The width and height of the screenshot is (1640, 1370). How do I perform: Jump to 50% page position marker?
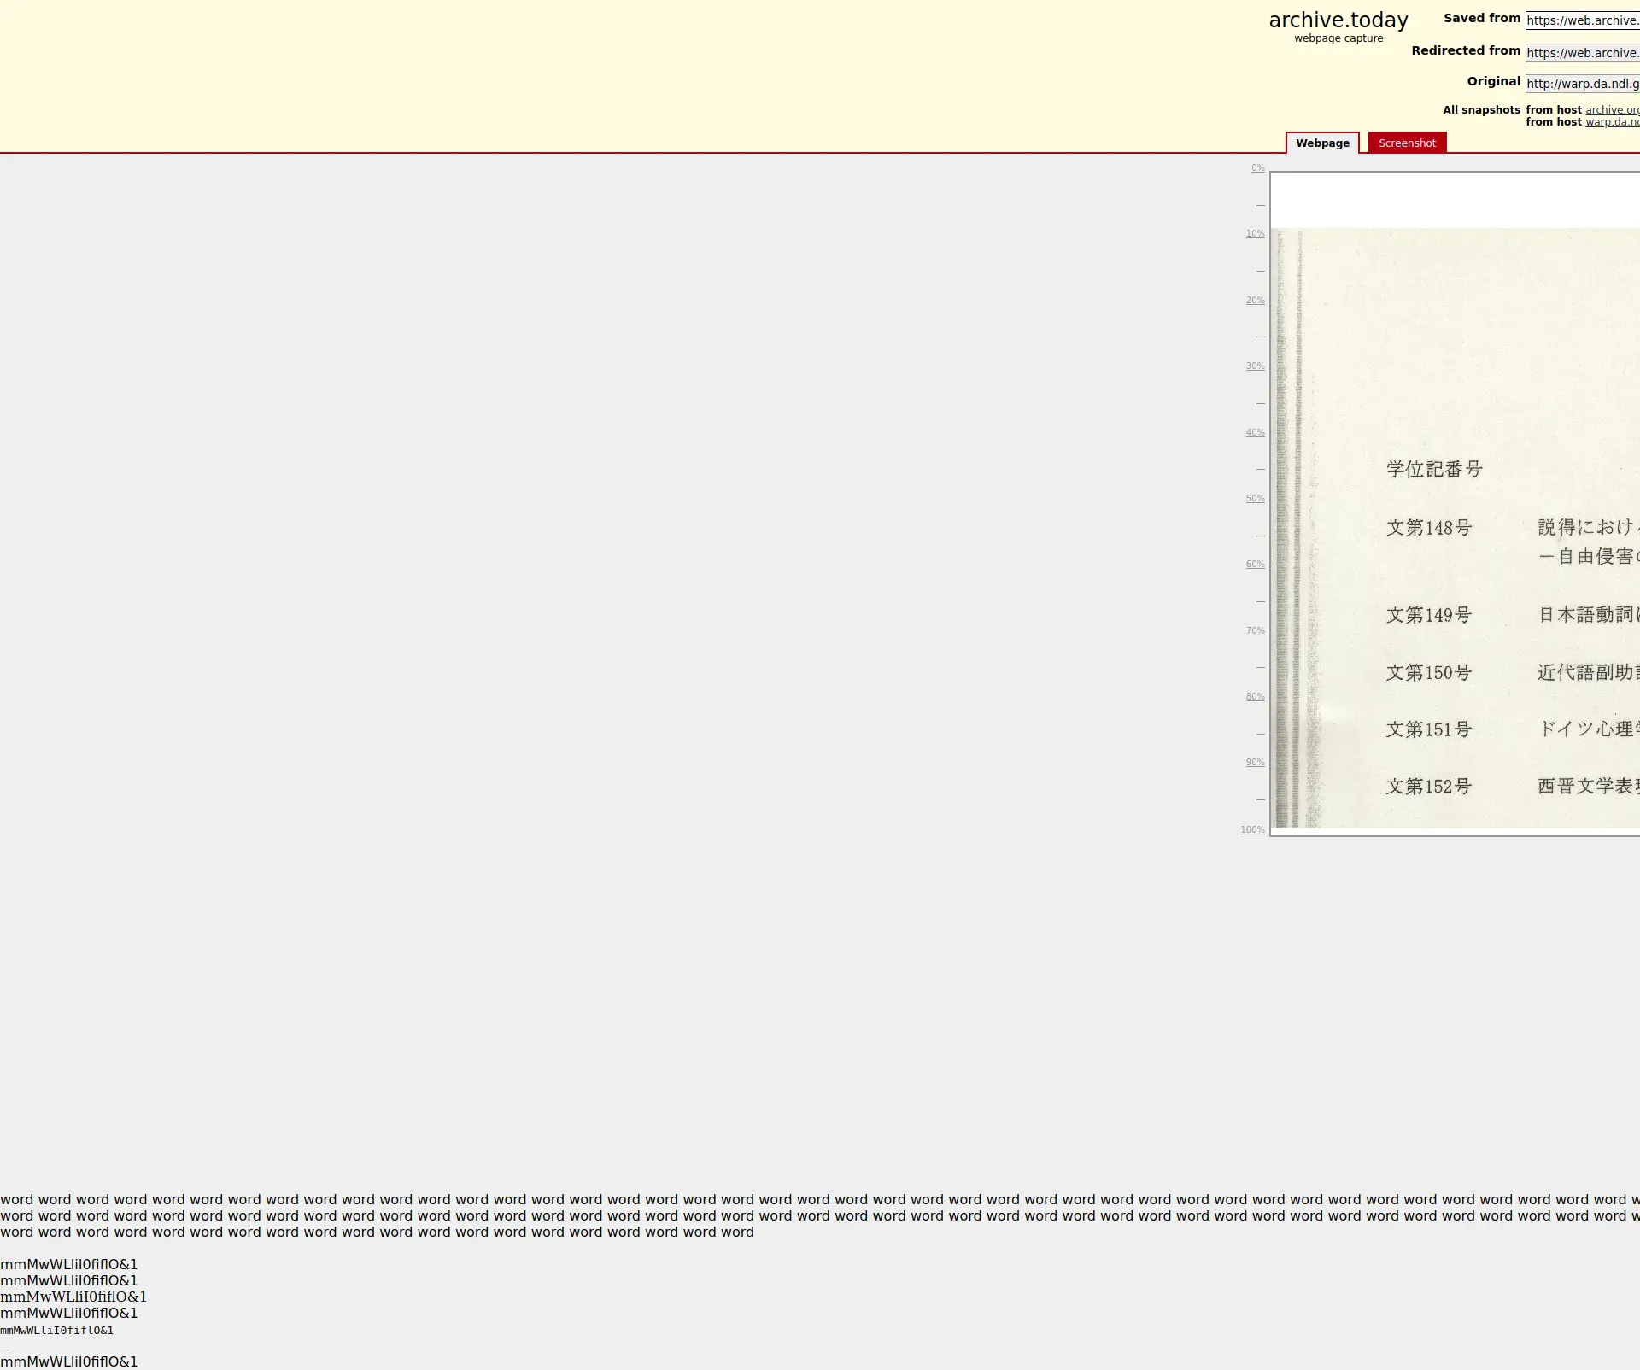point(1255,499)
